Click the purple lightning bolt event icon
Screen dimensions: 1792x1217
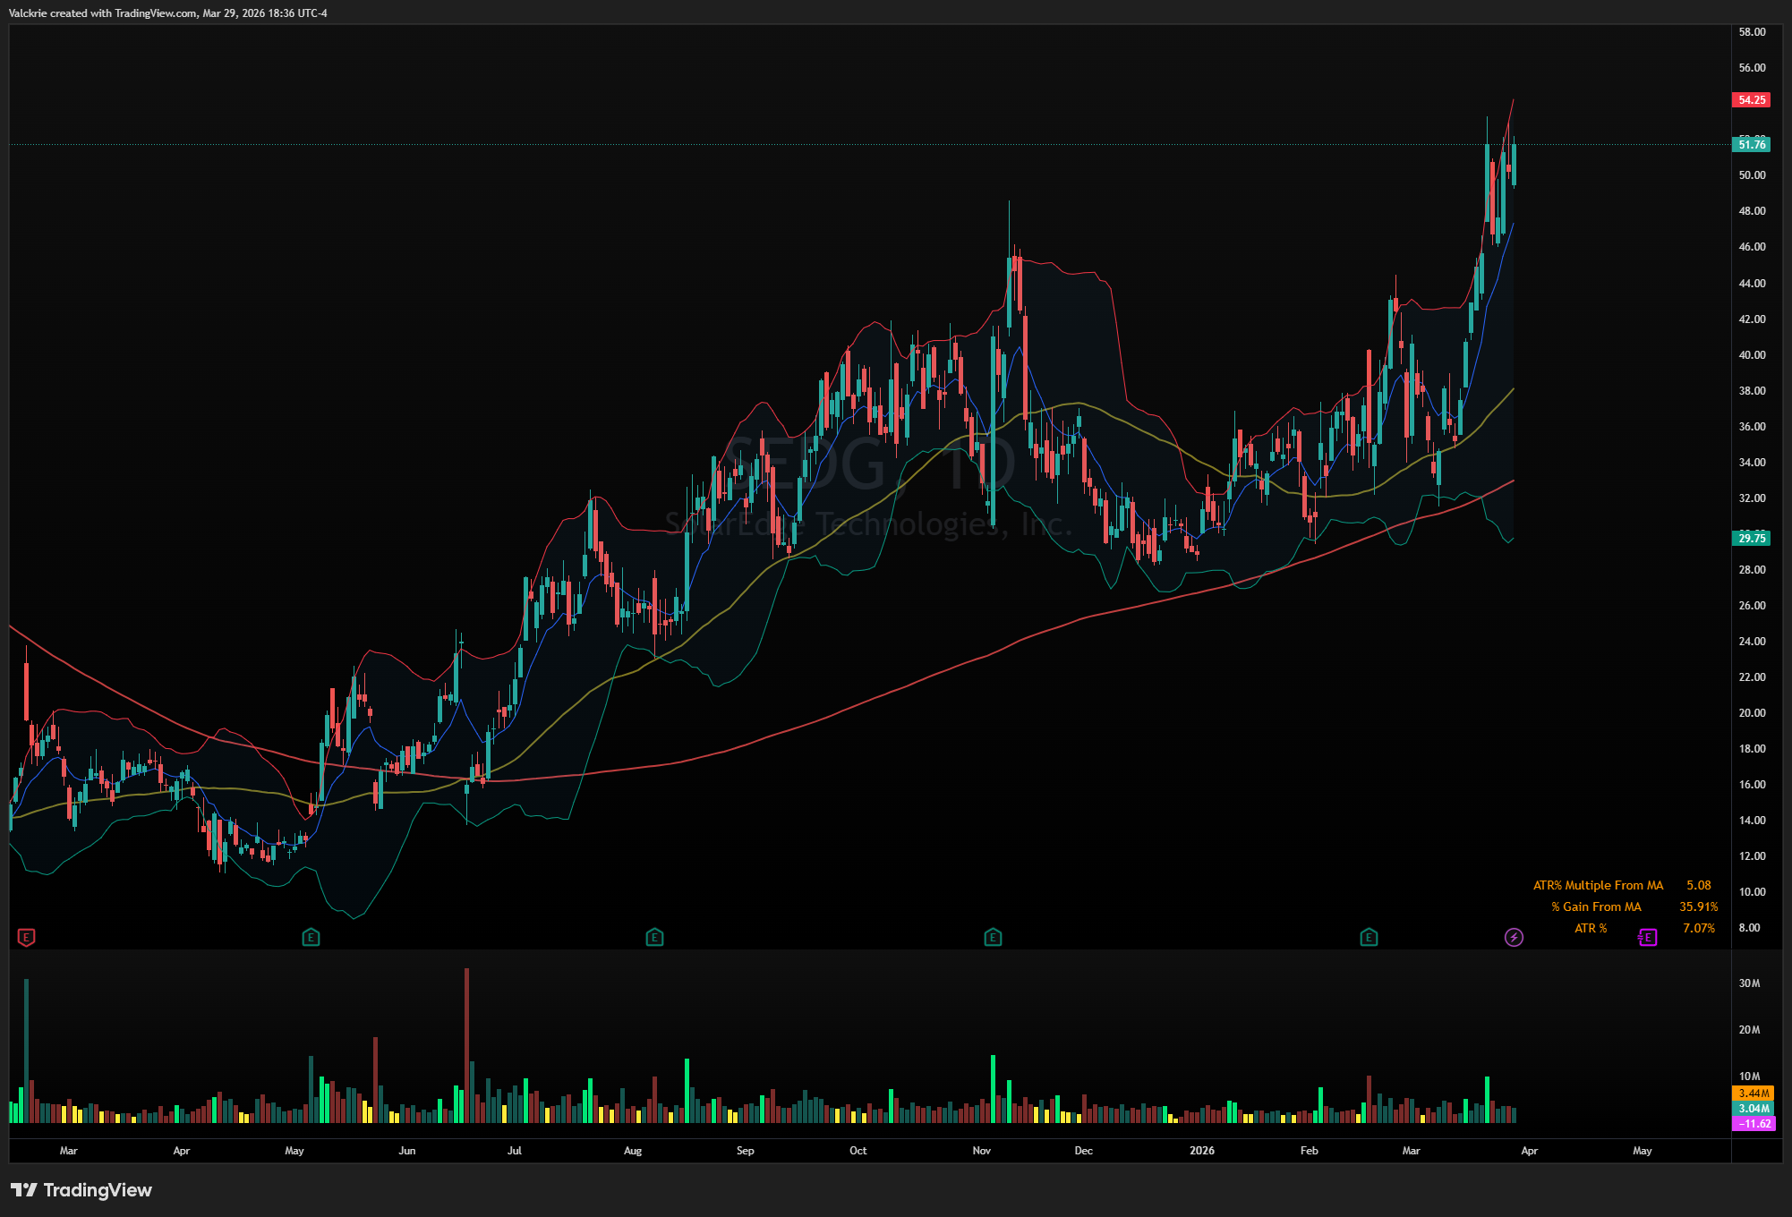(1513, 938)
